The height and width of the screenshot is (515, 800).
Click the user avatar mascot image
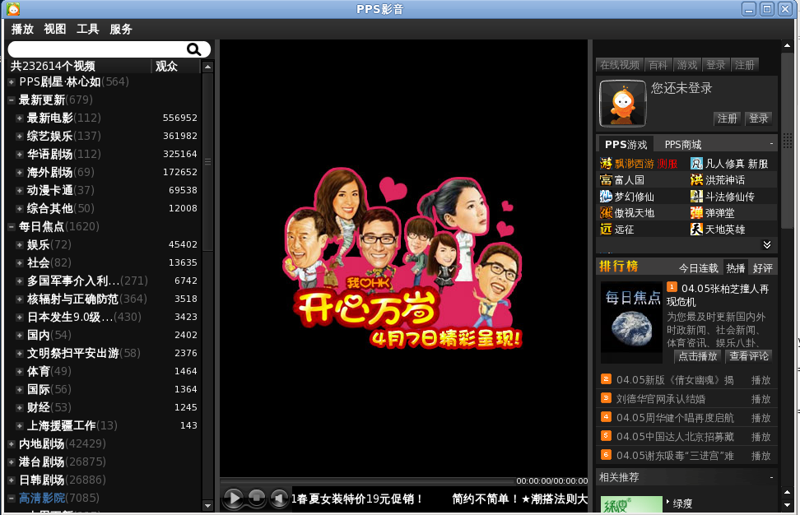point(622,104)
